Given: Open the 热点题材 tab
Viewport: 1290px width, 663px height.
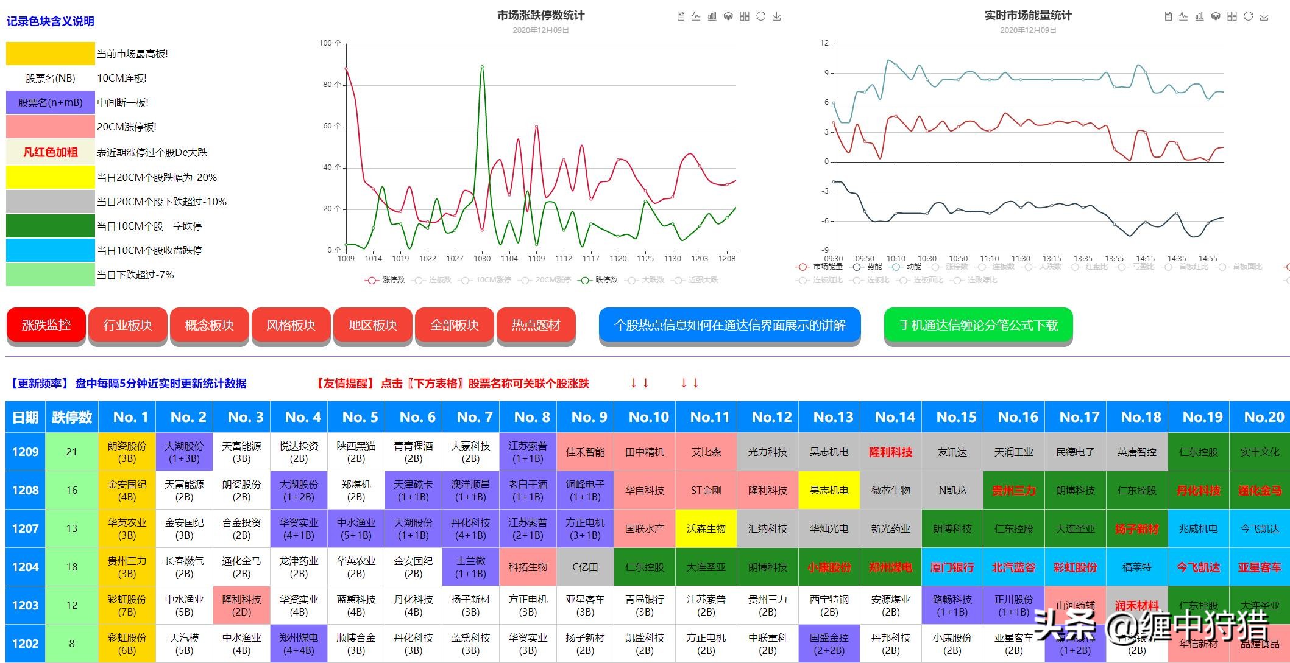Looking at the screenshot, I should tap(536, 325).
